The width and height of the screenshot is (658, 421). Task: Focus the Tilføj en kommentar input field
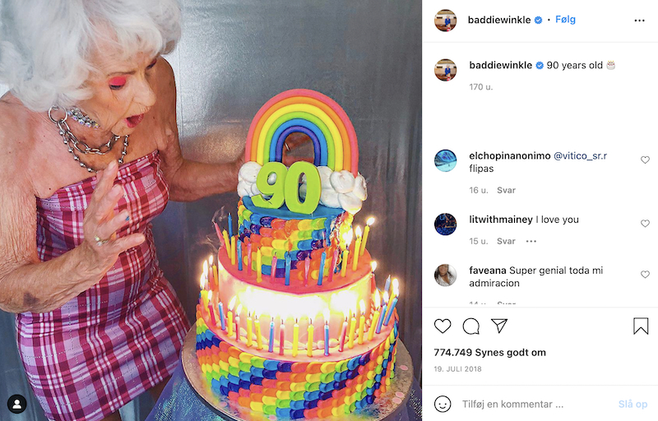coord(535,405)
